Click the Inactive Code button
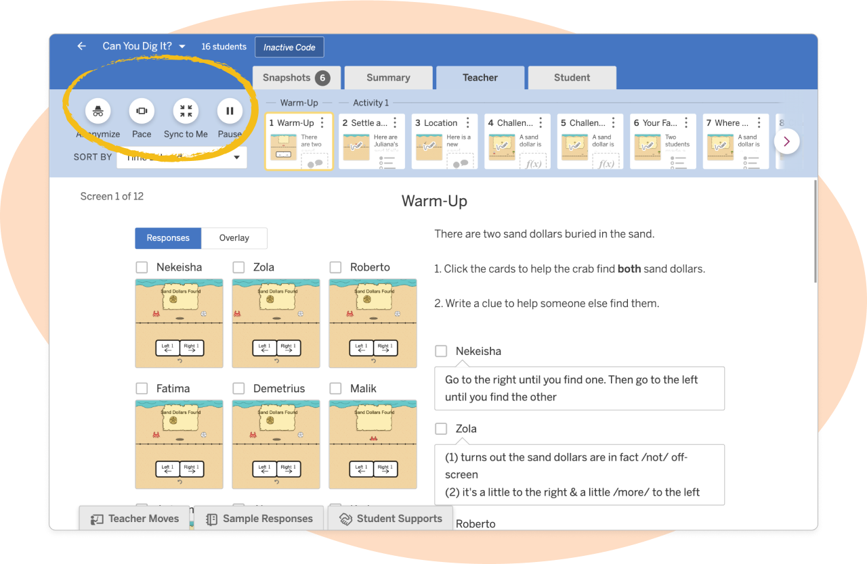 [289, 47]
